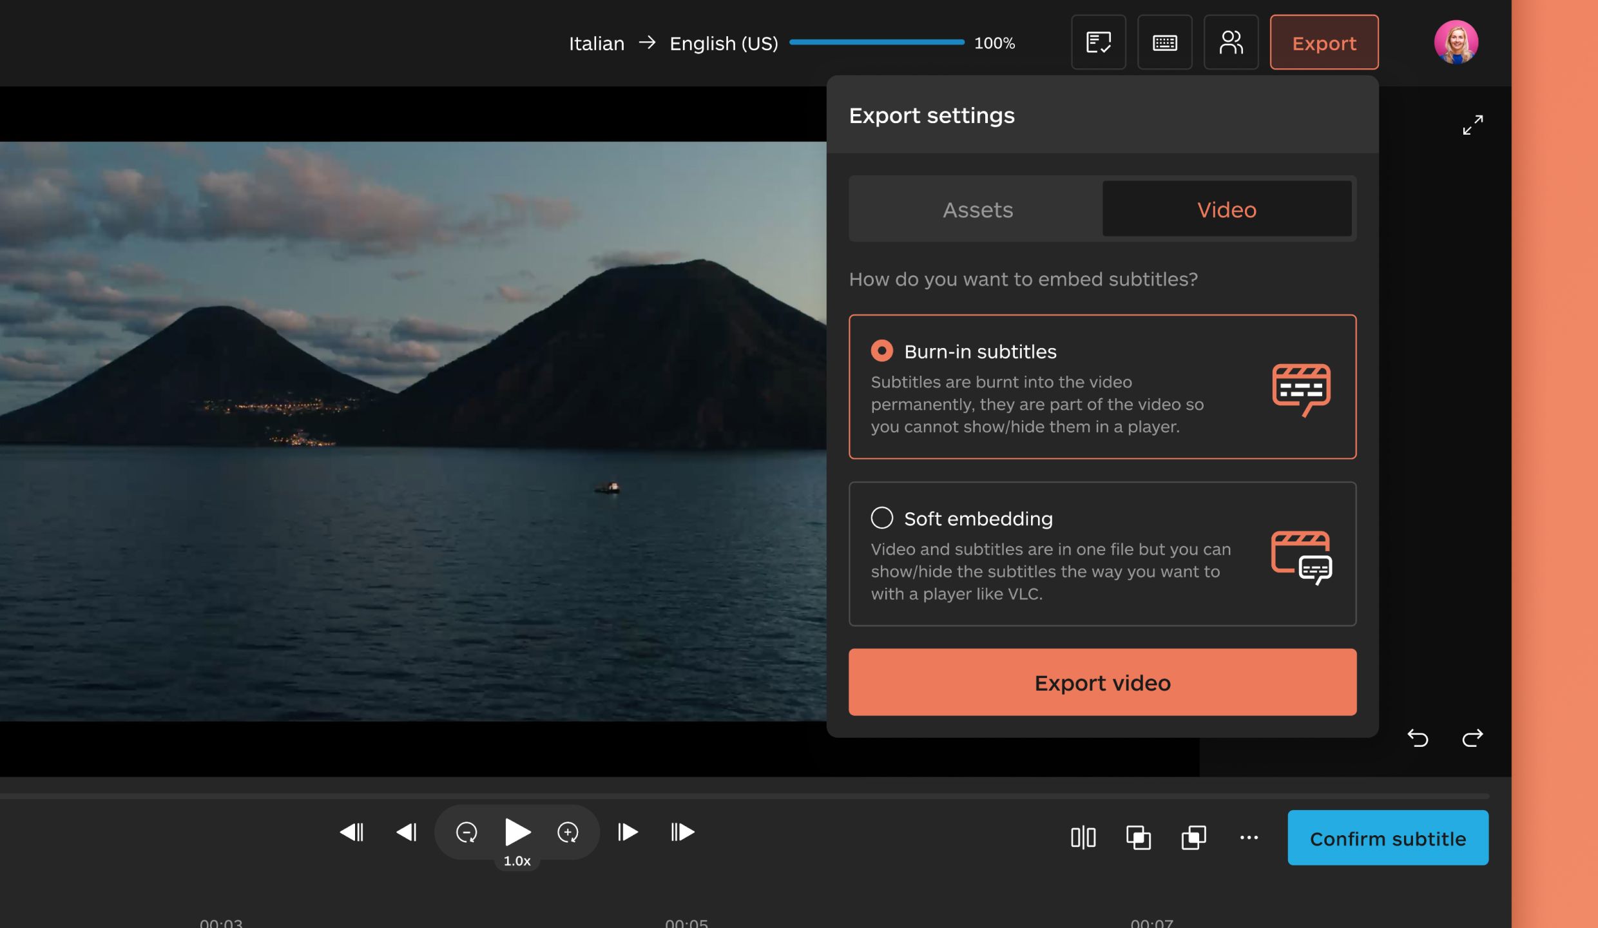The image size is (1598, 928).
Task: Switch to the Assets tab
Action: click(977, 209)
